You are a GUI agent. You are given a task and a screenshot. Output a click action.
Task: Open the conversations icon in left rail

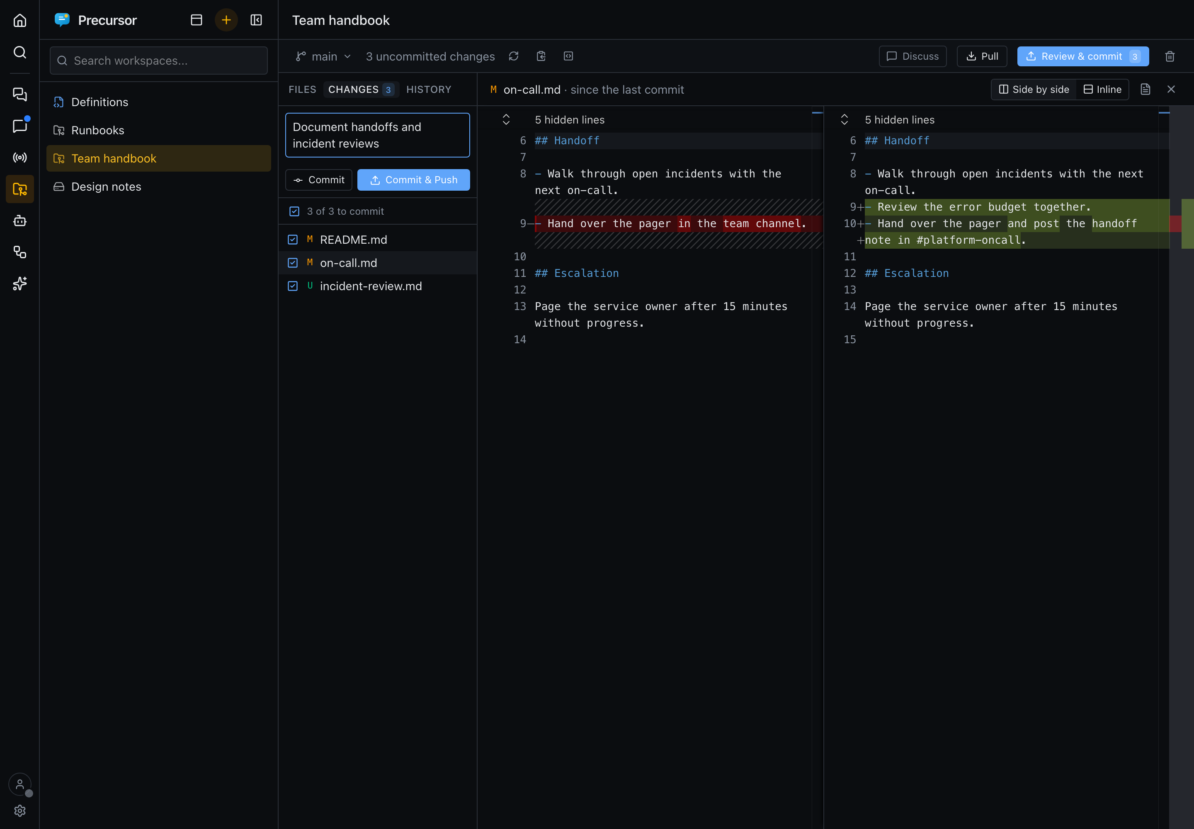(20, 94)
